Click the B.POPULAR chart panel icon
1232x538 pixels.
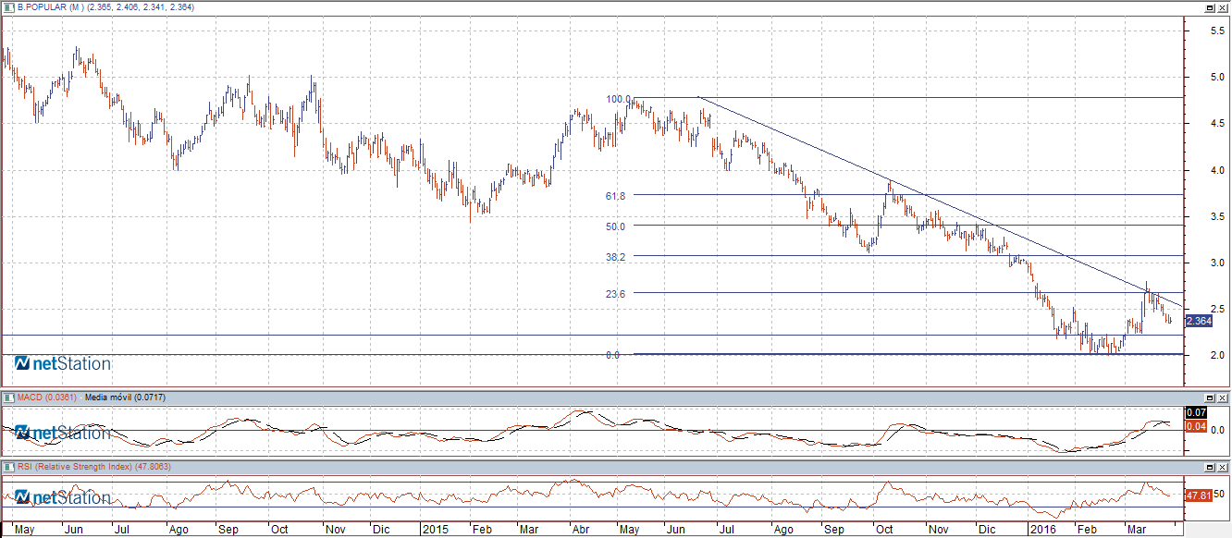point(9,7)
